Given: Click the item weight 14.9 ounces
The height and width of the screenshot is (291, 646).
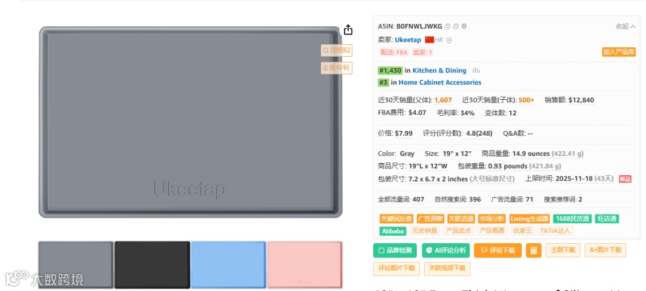Looking at the screenshot, I should tap(531, 154).
